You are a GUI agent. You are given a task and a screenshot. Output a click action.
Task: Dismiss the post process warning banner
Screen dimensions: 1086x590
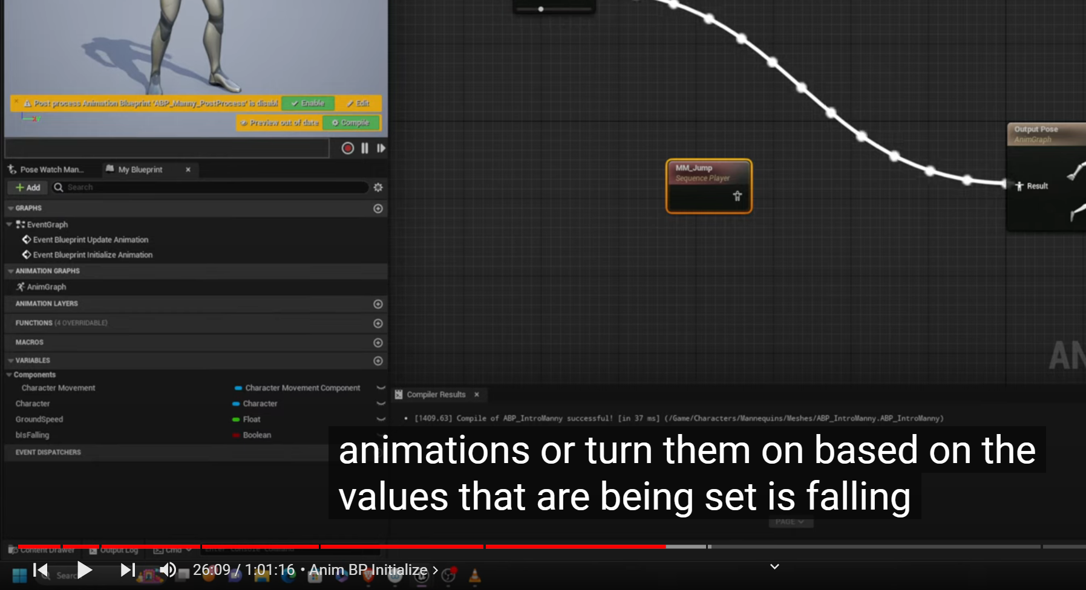[16, 102]
